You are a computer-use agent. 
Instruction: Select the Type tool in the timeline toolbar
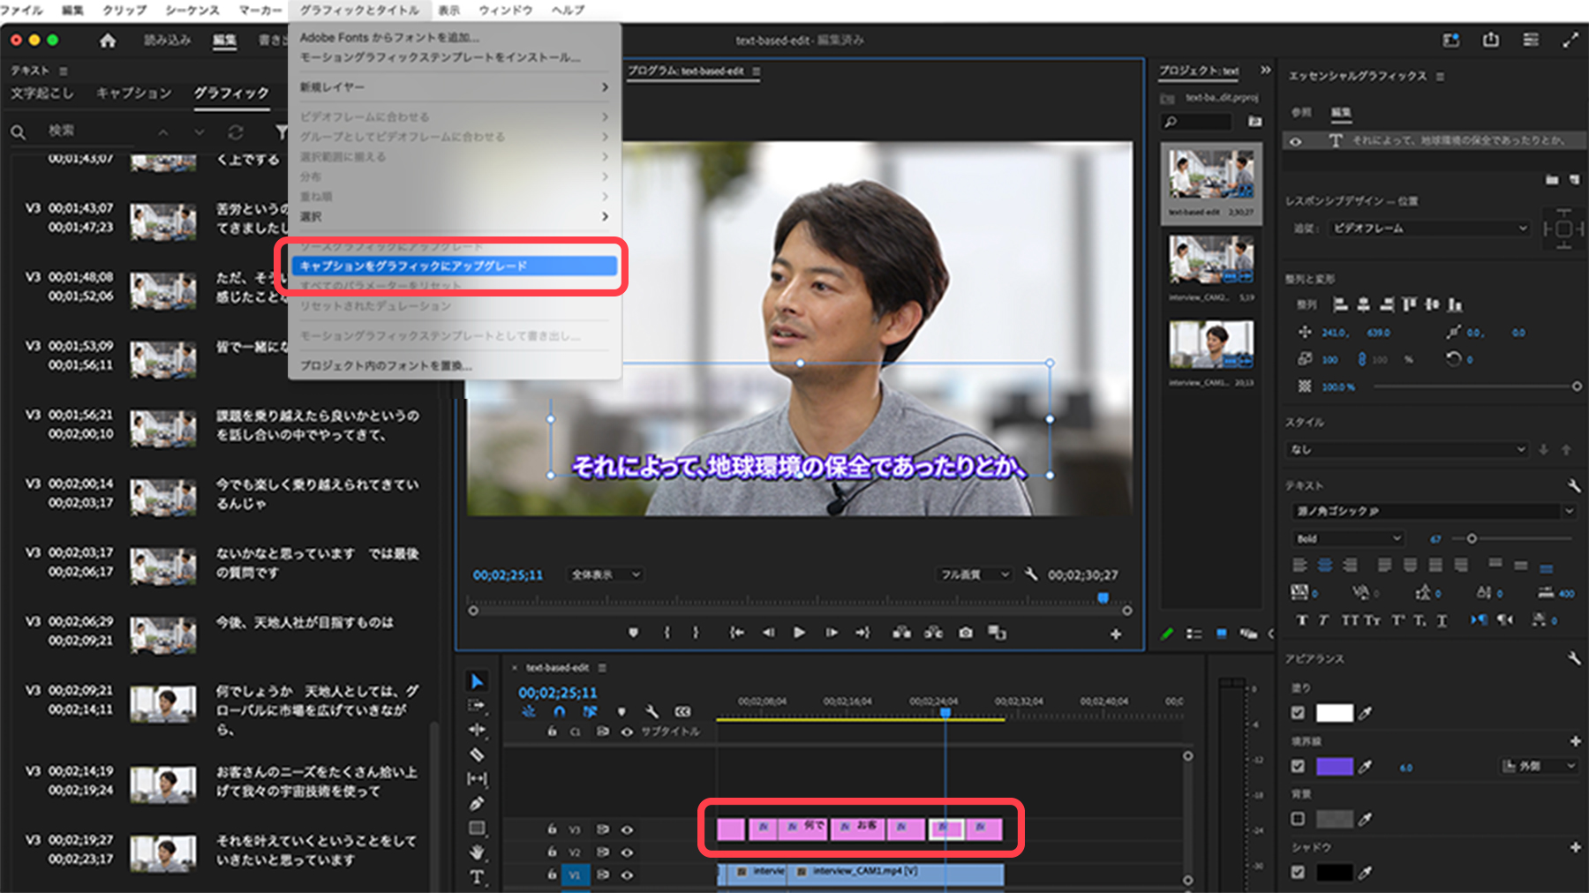click(x=477, y=877)
